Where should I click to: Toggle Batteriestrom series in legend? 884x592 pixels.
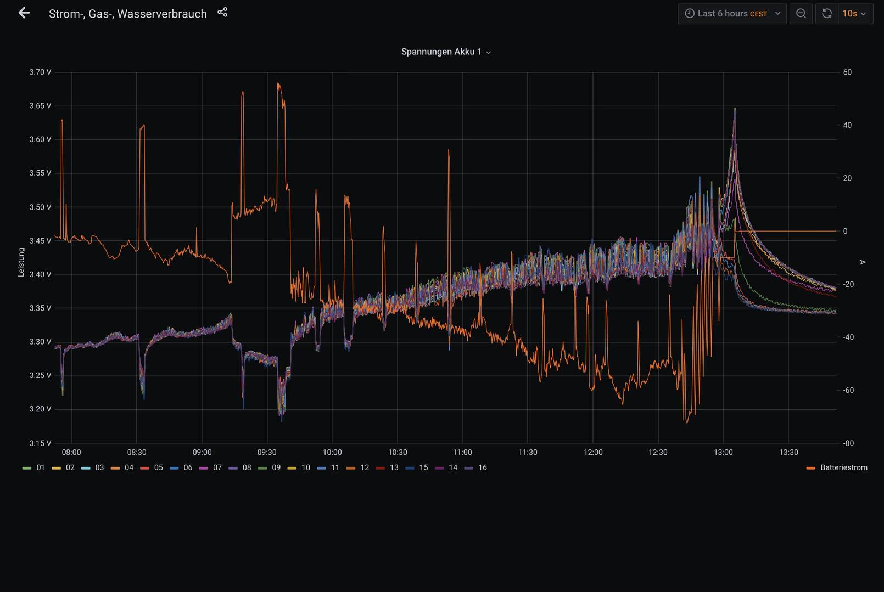(x=837, y=467)
